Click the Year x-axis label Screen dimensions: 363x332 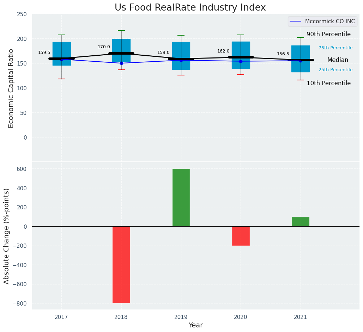coord(195,325)
